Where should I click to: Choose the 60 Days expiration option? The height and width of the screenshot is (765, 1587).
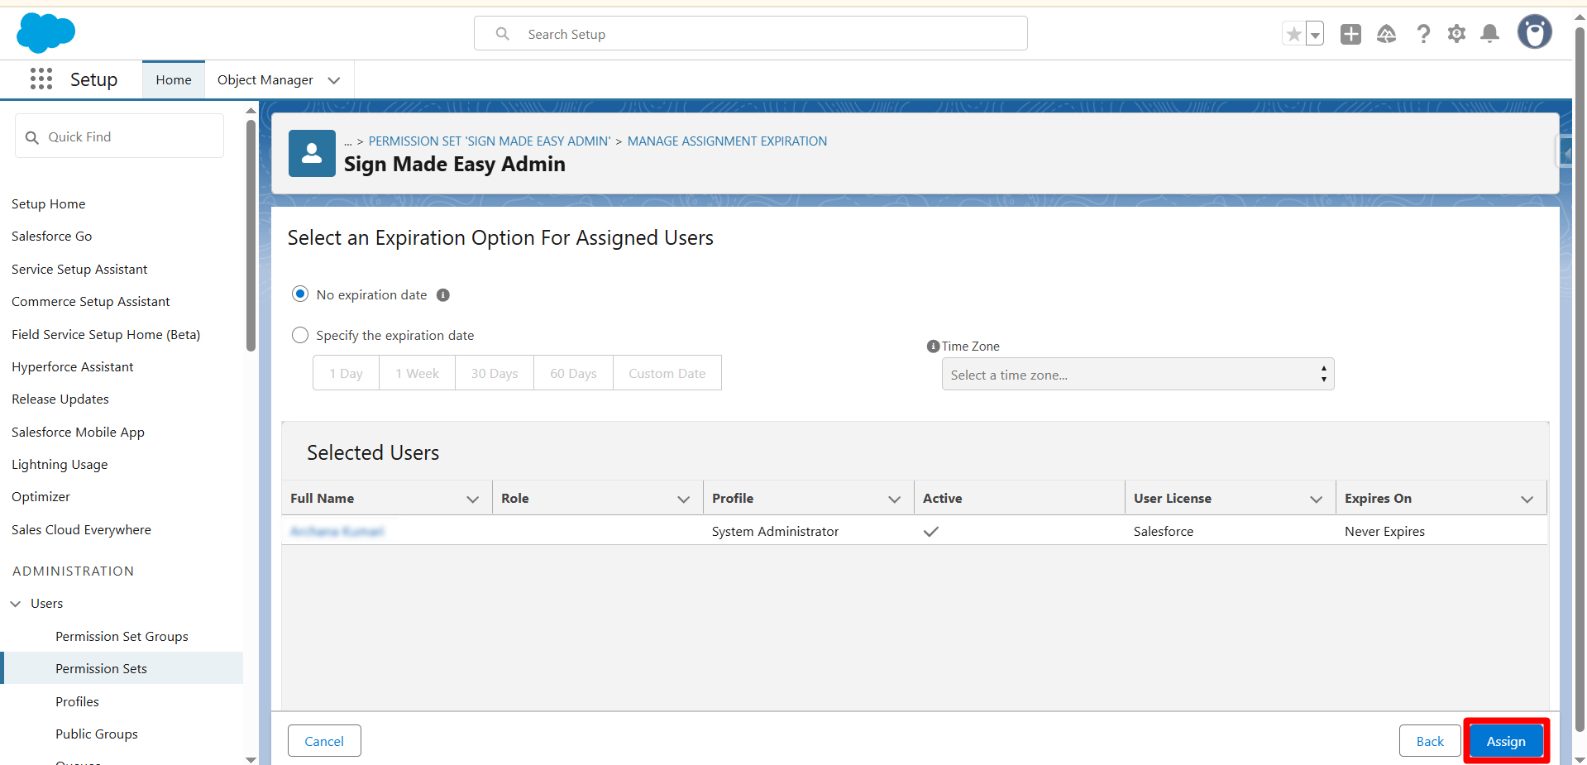pos(573,373)
